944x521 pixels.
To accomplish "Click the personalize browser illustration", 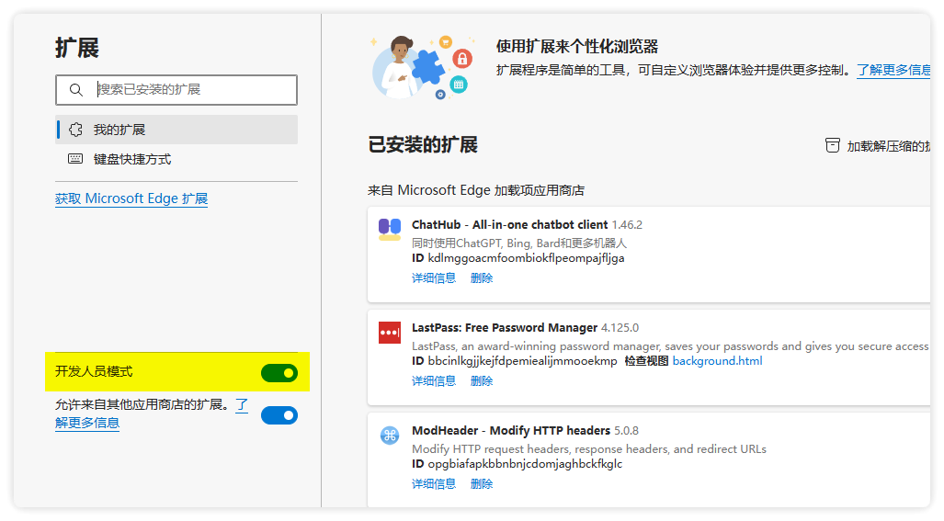I will tap(421, 66).
